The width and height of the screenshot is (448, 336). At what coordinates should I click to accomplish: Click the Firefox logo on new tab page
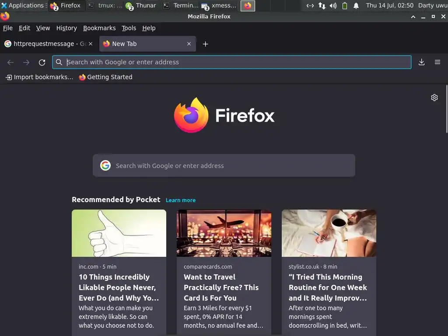[x=191, y=115]
